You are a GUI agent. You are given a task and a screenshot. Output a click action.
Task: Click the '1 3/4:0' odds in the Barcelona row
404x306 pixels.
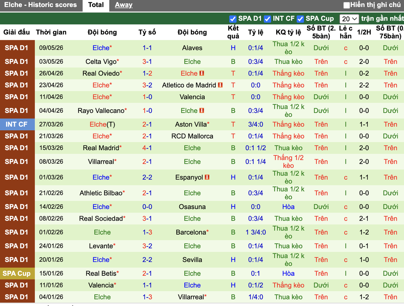tap(256, 232)
